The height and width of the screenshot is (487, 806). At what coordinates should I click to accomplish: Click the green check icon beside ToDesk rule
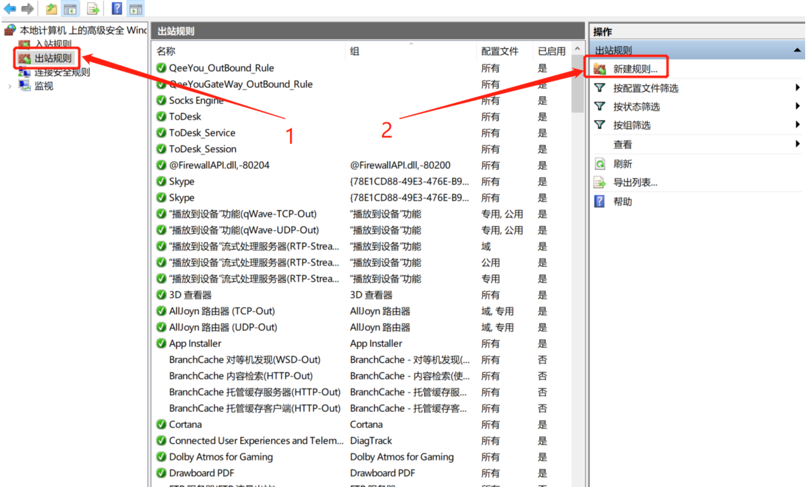pos(161,117)
